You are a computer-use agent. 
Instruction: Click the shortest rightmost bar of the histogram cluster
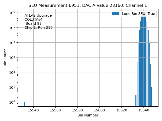pyautogui.click(x=151, y=97)
